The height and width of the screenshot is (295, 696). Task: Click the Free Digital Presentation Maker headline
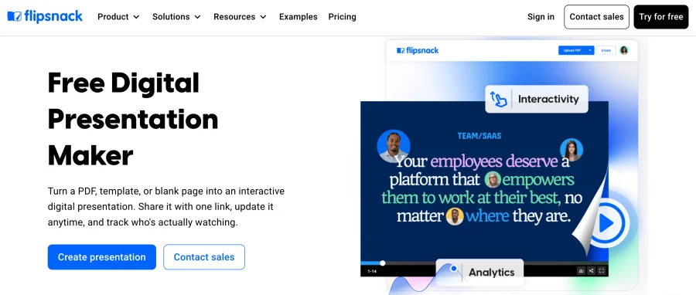pos(133,119)
